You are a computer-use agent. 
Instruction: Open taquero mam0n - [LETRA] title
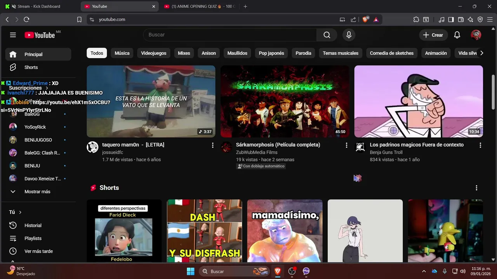click(x=133, y=145)
